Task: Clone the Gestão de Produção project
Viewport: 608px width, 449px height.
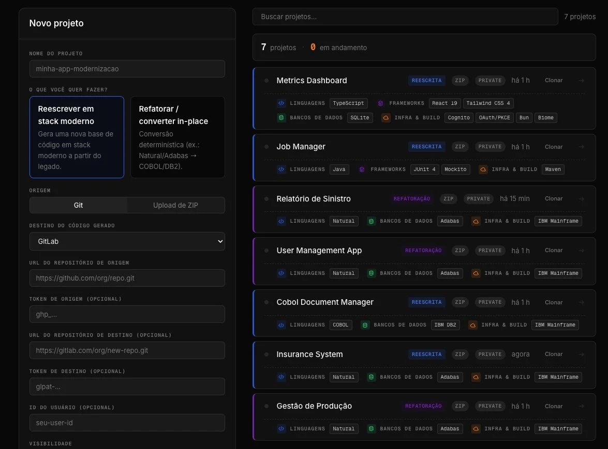Action: (553, 406)
